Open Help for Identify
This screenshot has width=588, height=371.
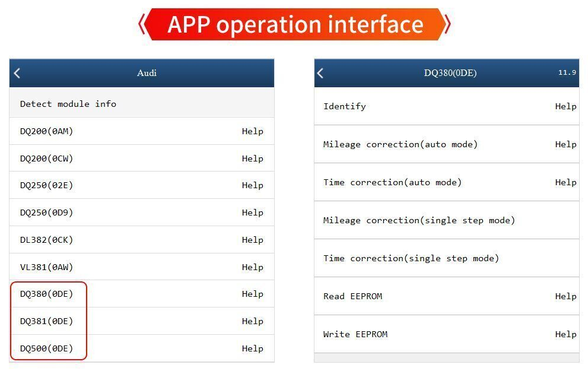click(565, 106)
